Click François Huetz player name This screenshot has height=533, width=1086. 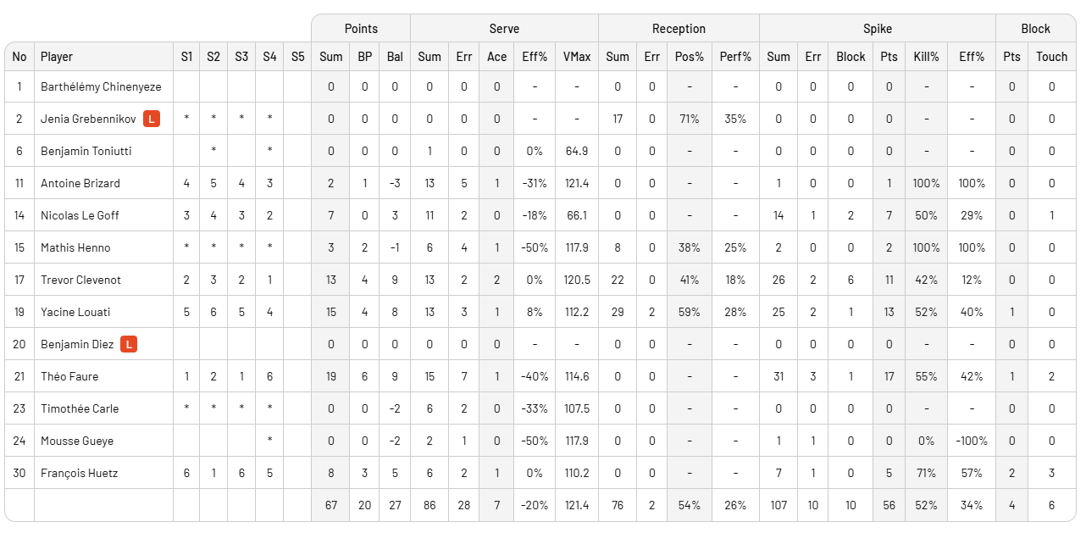point(79,473)
